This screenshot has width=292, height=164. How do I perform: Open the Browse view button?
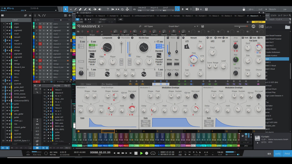pos(287,154)
